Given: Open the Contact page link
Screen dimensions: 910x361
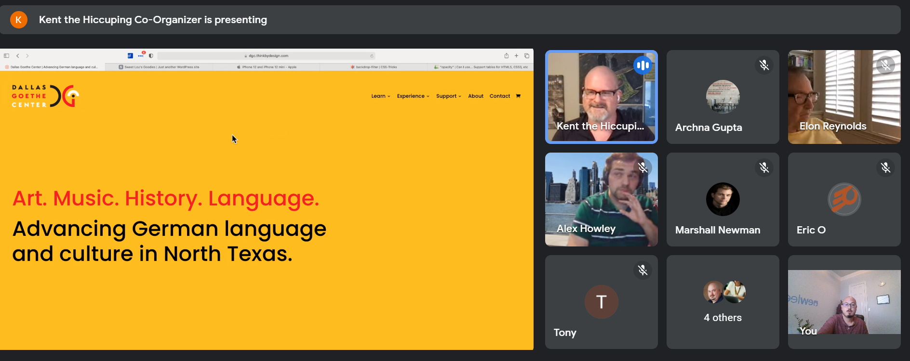Looking at the screenshot, I should coord(500,96).
